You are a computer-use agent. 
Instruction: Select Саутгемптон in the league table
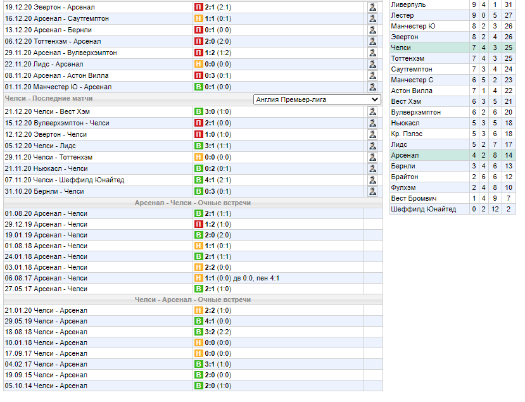click(412, 69)
